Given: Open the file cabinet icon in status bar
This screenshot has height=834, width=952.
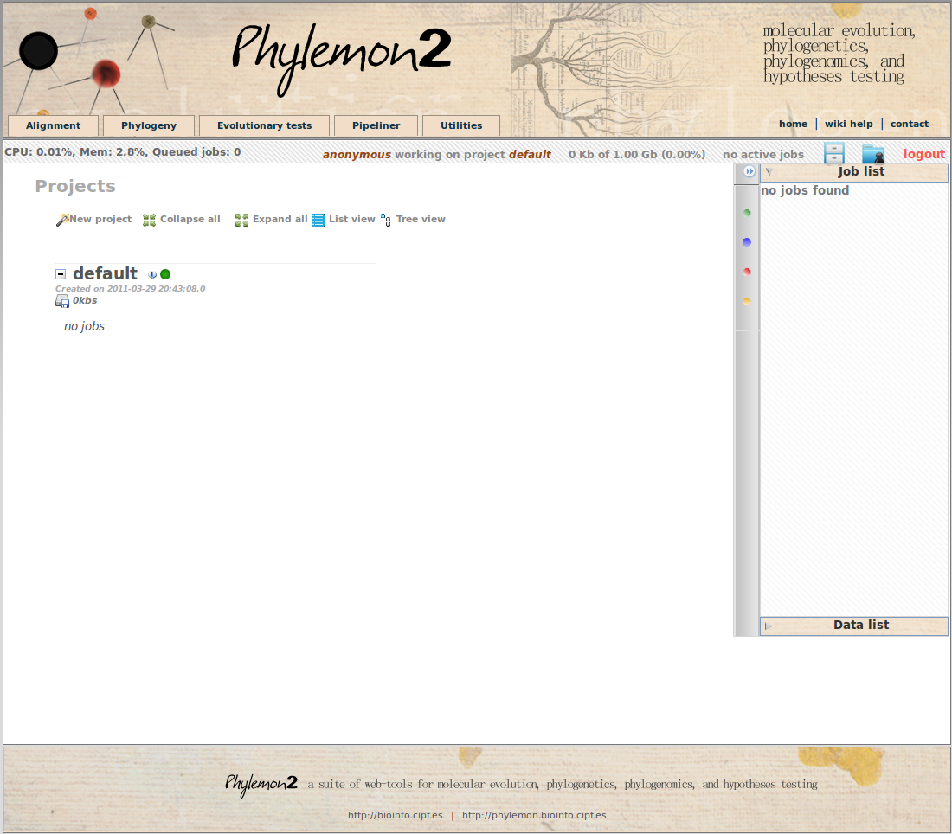Looking at the screenshot, I should point(833,154).
